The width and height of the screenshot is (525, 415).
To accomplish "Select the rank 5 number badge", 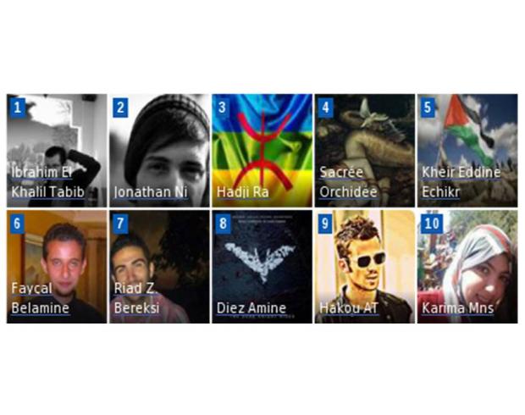I will (428, 108).
